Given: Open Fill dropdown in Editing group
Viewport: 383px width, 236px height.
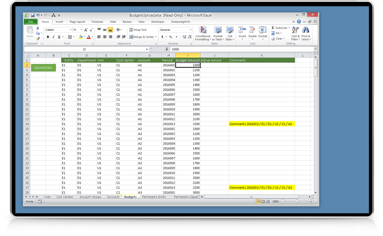Looking at the screenshot, I should 277,33.
